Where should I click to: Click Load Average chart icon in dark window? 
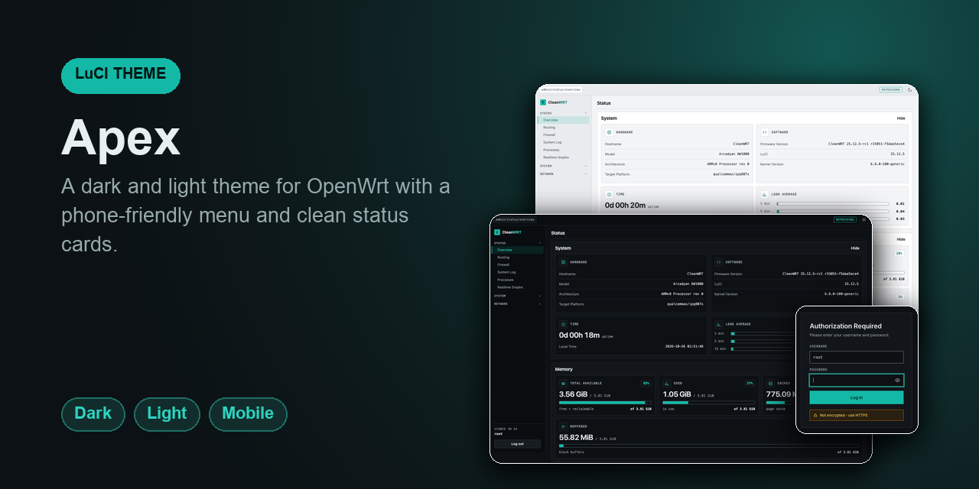pyautogui.click(x=719, y=324)
